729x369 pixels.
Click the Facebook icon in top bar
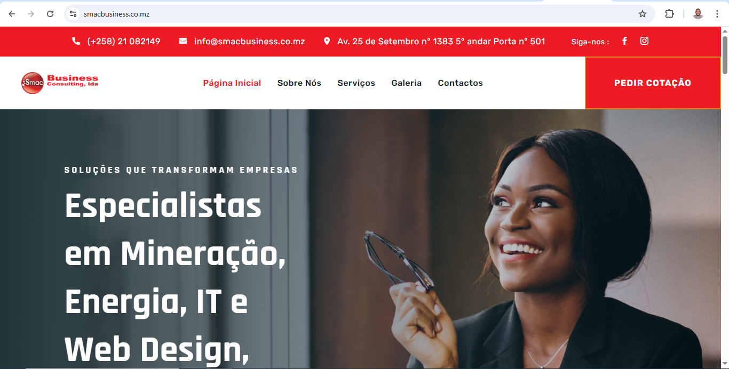click(624, 41)
